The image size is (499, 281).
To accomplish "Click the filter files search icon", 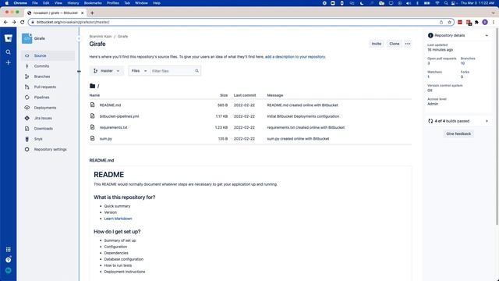I will pyautogui.click(x=196, y=71).
